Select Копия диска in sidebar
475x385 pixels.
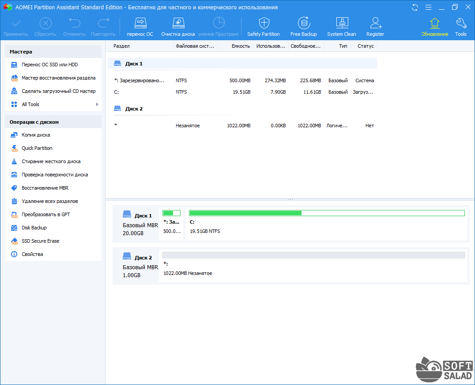[x=36, y=135]
